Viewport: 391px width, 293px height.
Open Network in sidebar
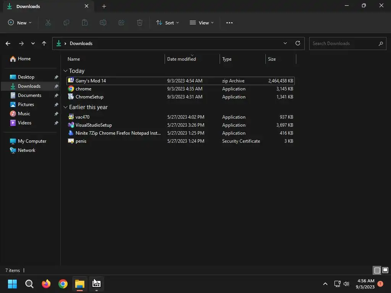pyautogui.click(x=26, y=150)
